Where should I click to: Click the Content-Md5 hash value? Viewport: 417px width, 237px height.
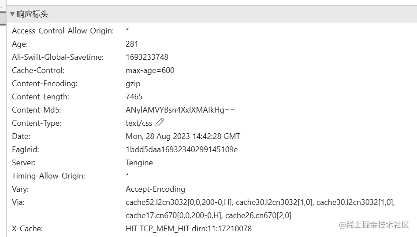[180, 110]
